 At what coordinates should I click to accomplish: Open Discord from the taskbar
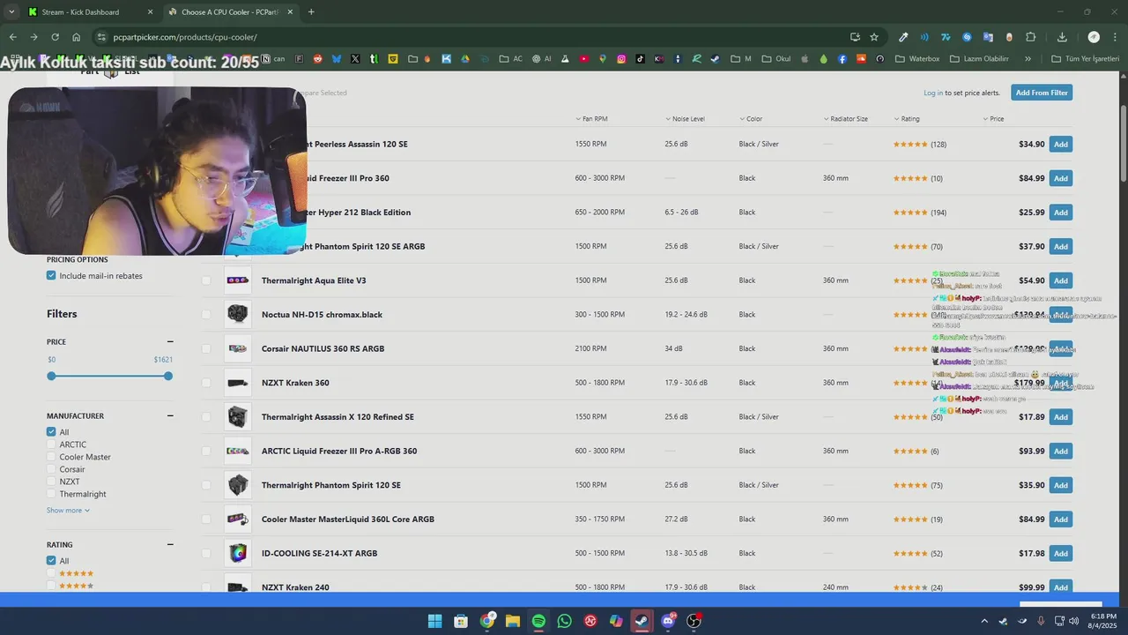(x=668, y=621)
